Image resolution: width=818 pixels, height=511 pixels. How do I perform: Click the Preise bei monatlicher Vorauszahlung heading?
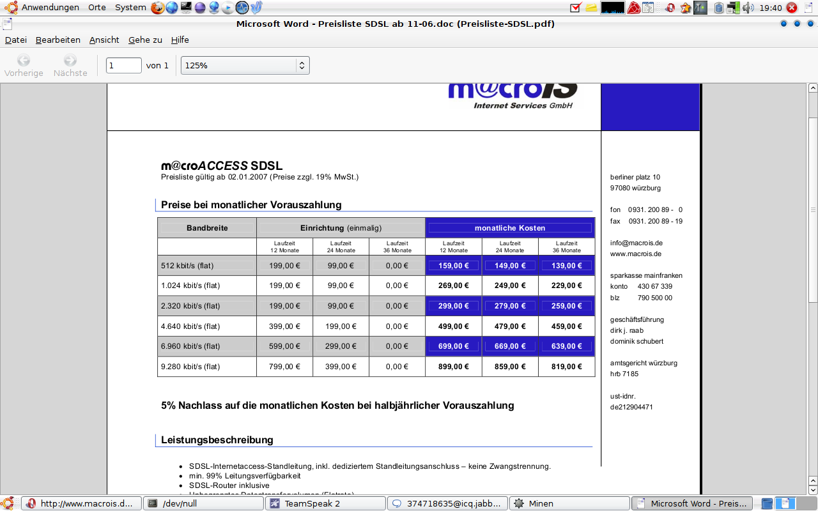click(251, 205)
